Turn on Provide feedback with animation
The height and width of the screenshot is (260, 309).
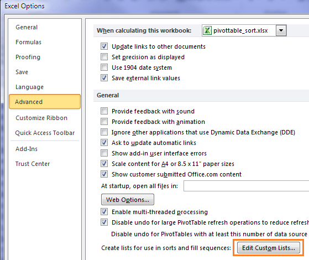[x=104, y=122]
